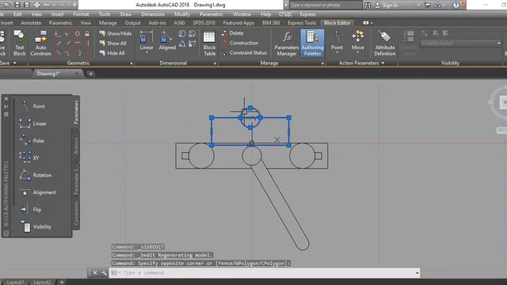Click Sign In to Autodesk account
This screenshot has width=507, height=285.
coord(387,5)
